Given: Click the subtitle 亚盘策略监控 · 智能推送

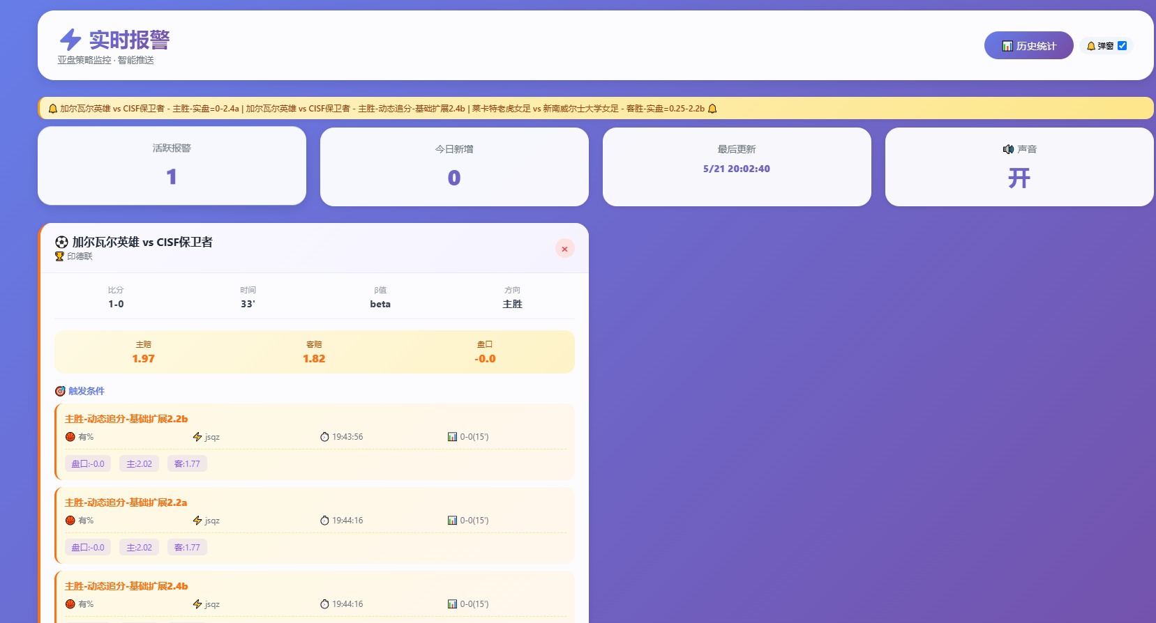Looking at the screenshot, I should [106, 61].
